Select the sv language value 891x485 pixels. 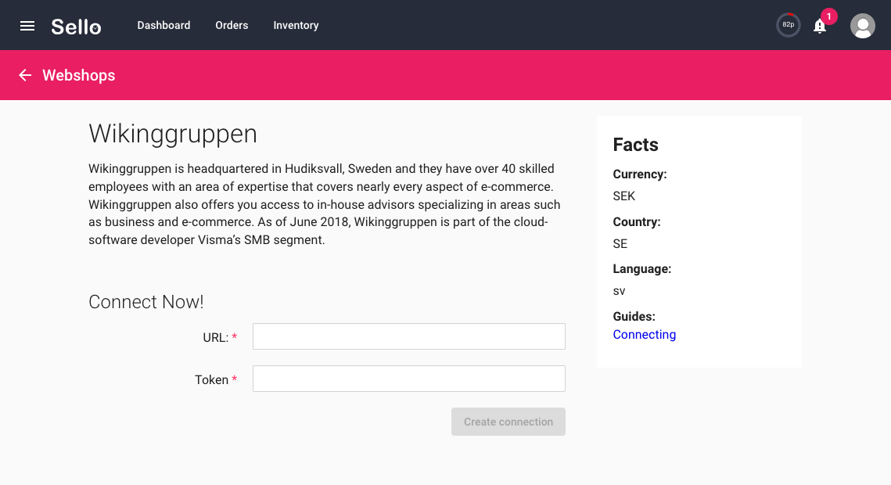(619, 291)
